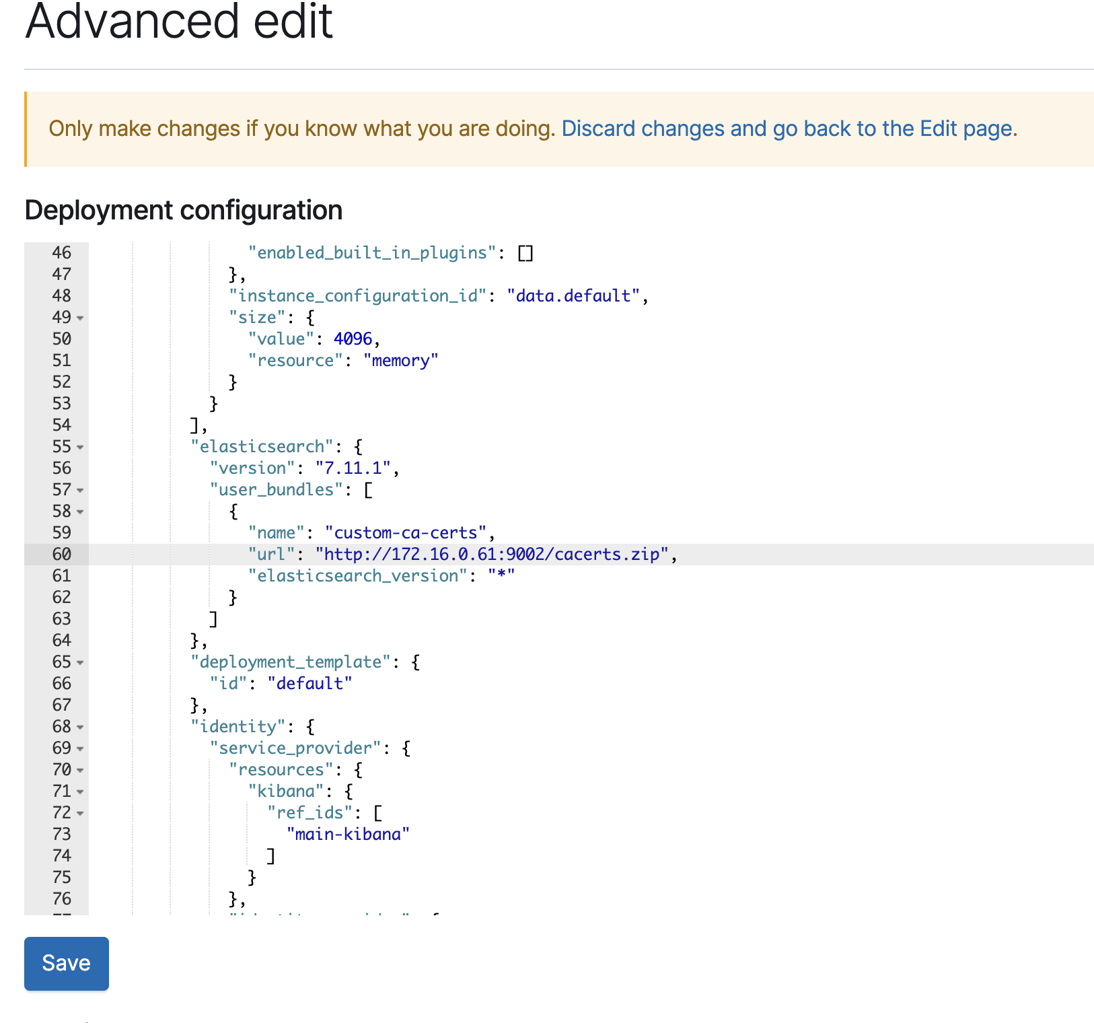Collapse the resources block at line 70

click(80, 770)
